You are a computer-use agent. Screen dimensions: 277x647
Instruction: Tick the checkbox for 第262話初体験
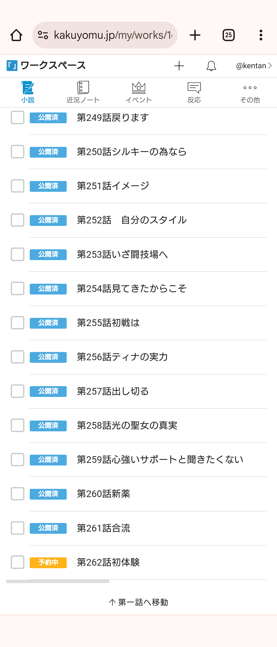[17, 562]
